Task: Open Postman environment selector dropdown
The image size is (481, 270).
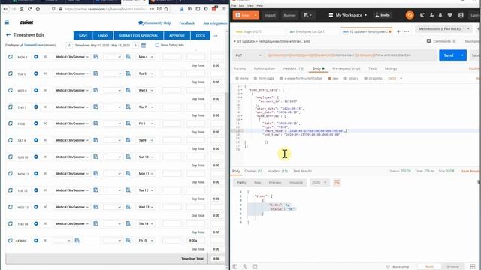Action: [x=443, y=28]
